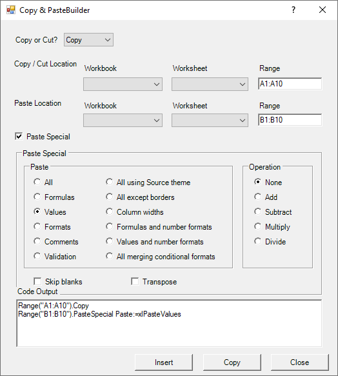Screen dimensions: 338x376
Task: Open Copy / Cut Location Workbook dropdown
Action: [x=123, y=84]
